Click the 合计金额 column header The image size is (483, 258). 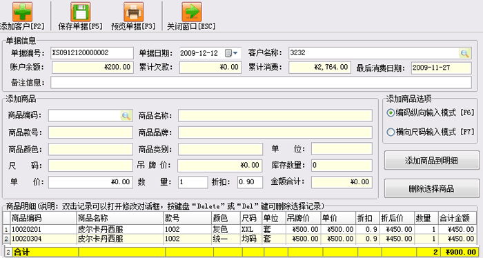click(x=457, y=218)
